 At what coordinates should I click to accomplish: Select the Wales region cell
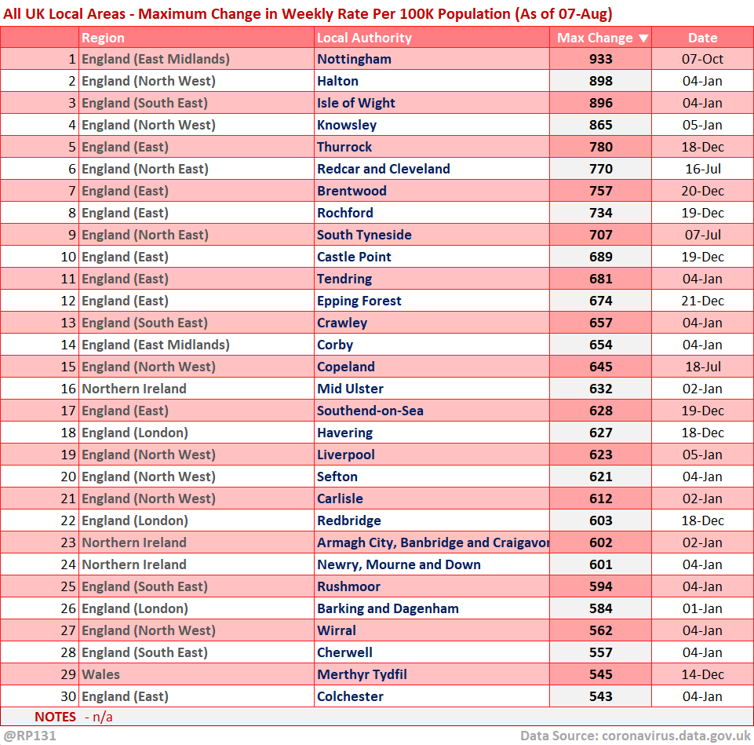pos(101,674)
